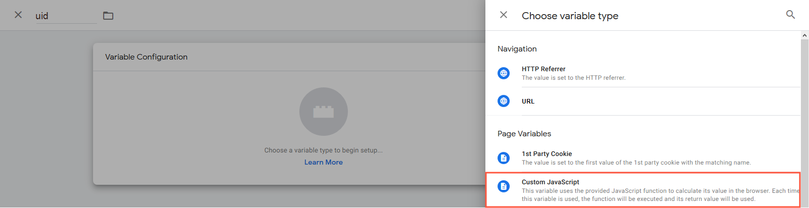Choose 1st Party Cookie variable type
The height and width of the screenshot is (208, 809).
pos(643,158)
